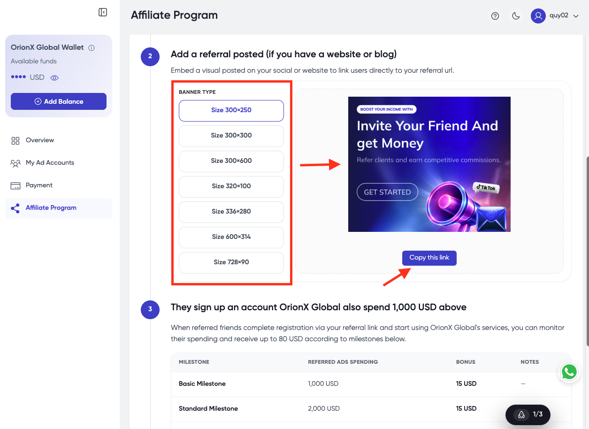
Task: Click the page vertical scrollbar
Action: click(x=587, y=251)
